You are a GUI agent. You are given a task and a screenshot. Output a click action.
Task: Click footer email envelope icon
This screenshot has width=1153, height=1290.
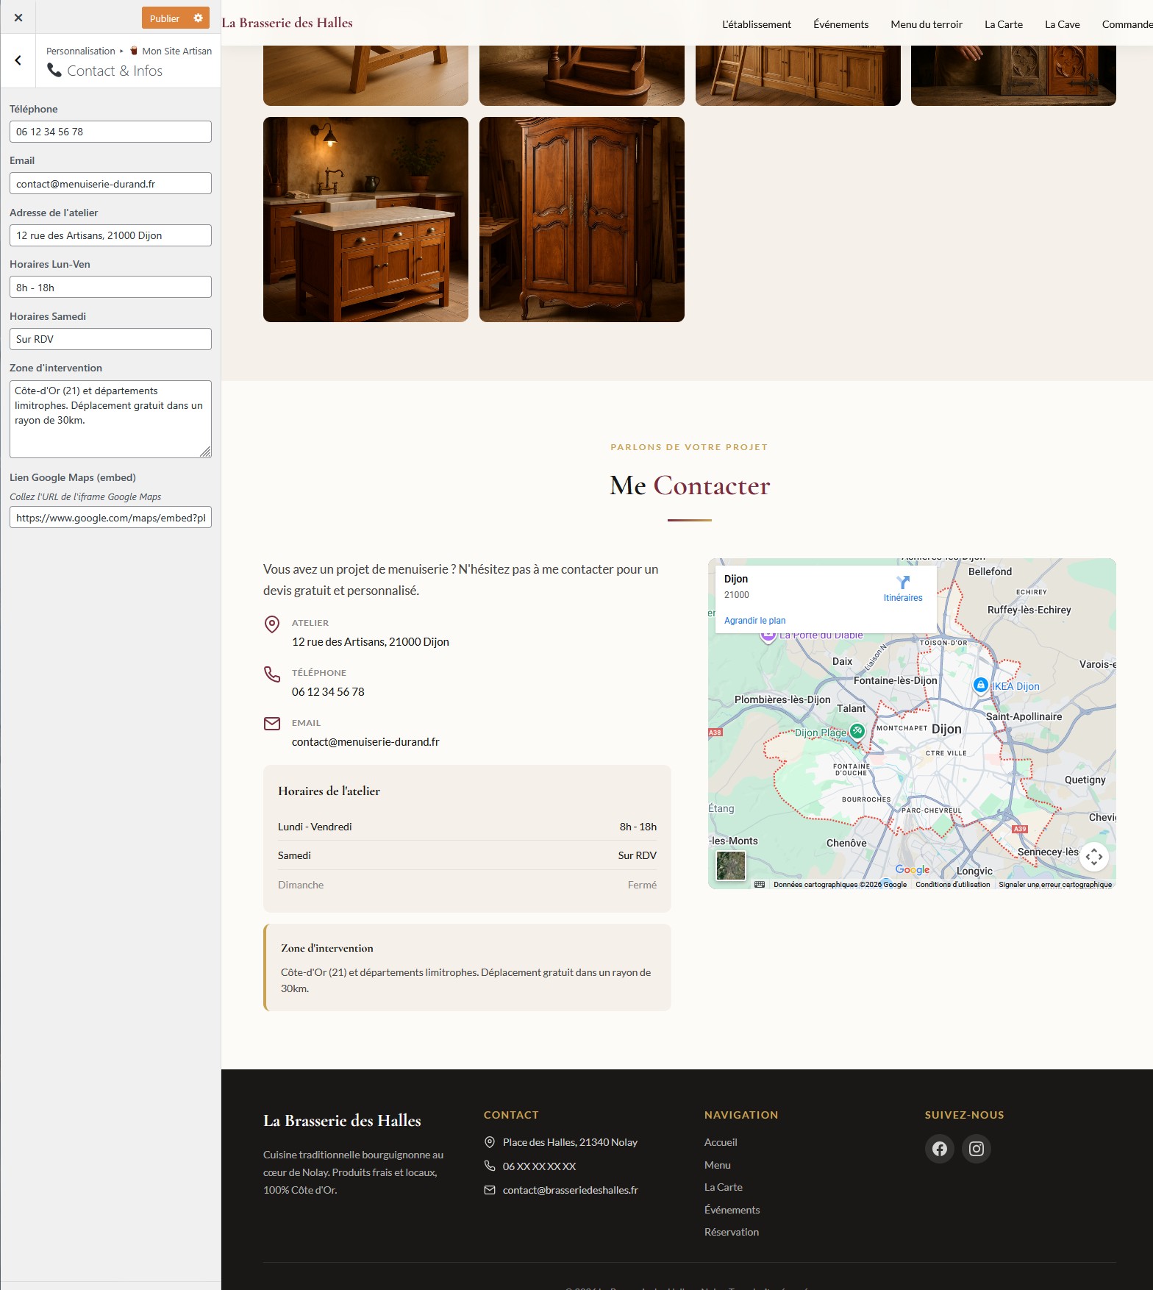coord(490,1190)
